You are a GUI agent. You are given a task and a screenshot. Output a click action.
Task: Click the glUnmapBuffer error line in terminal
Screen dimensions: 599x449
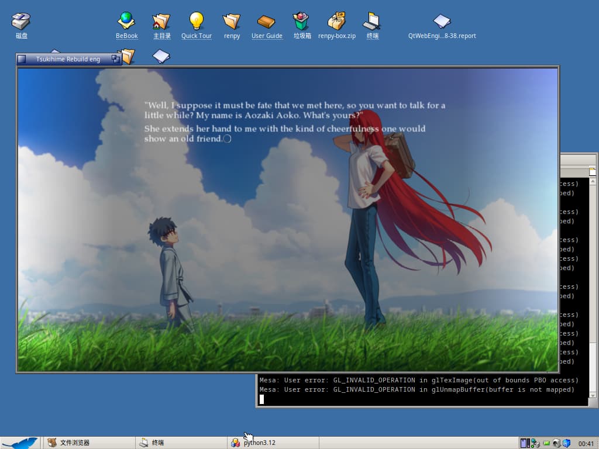click(416, 389)
